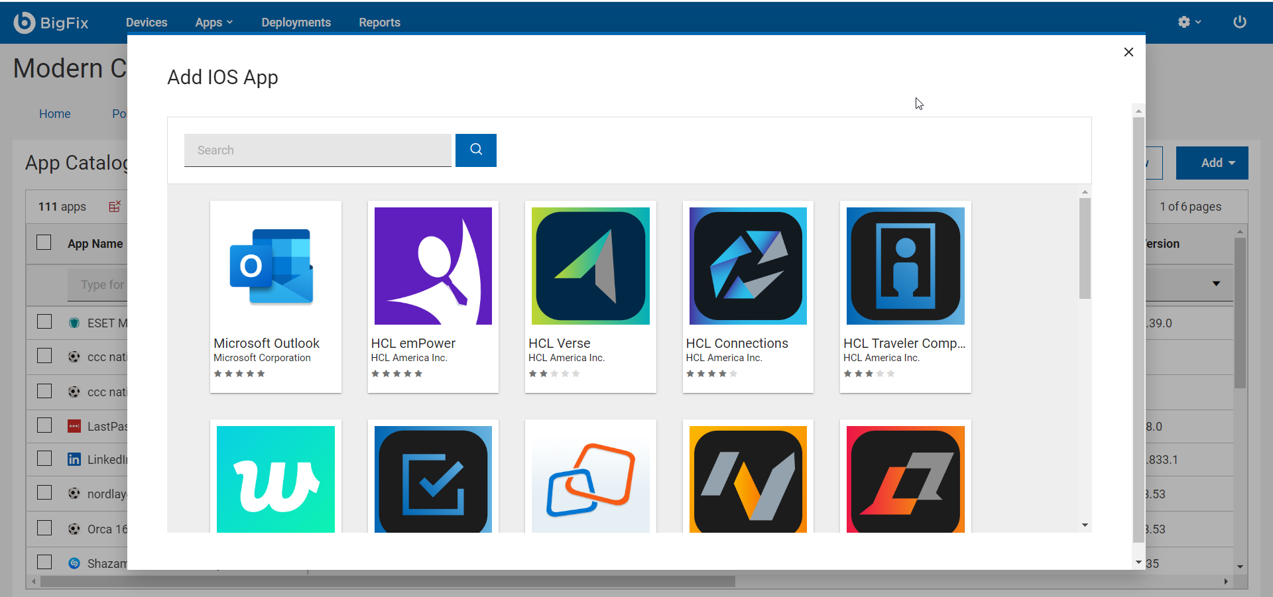
Task: Click the power logout icon top right
Action: pos(1239,22)
